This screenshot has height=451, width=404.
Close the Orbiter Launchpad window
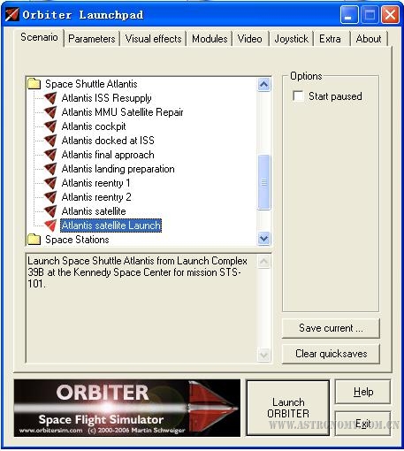click(390, 14)
